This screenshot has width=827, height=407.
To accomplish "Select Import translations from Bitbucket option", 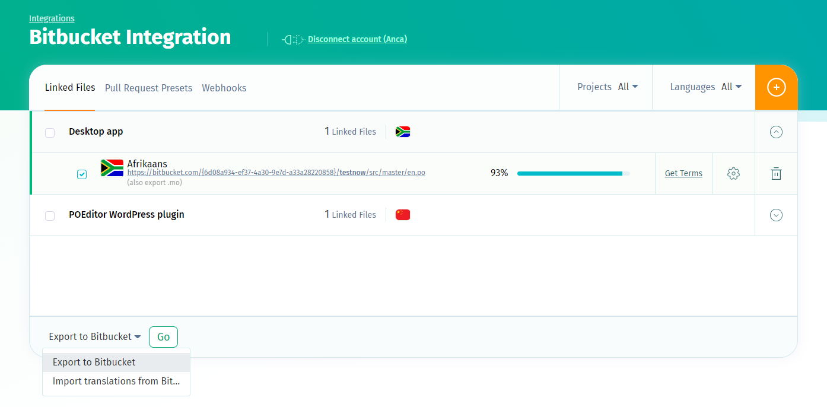I will [x=116, y=381].
